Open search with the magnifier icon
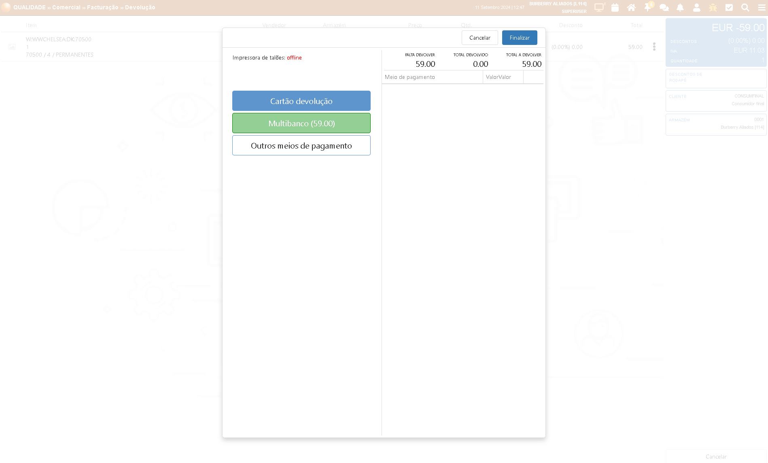This screenshot has height=463, width=768. (x=745, y=7)
